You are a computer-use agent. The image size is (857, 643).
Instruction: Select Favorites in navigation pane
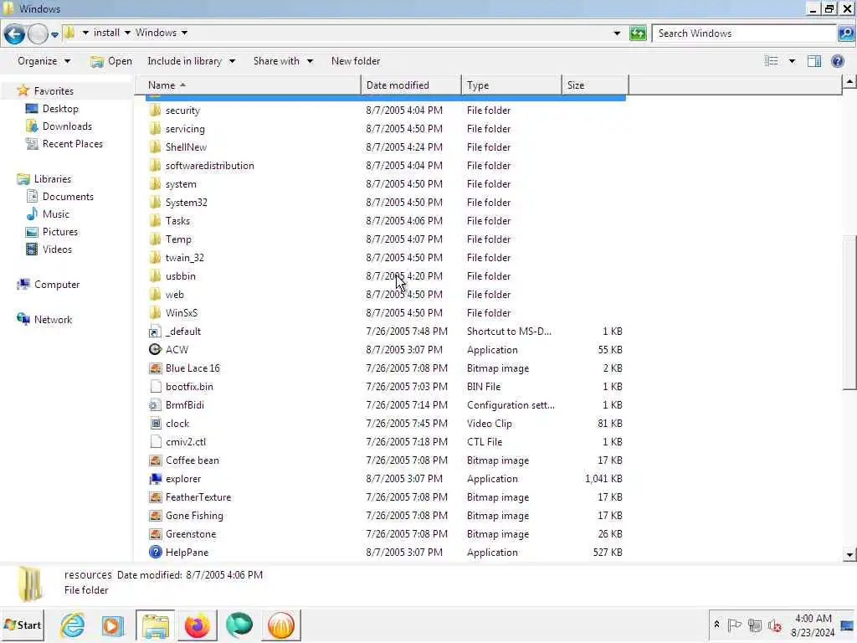pos(54,91)
